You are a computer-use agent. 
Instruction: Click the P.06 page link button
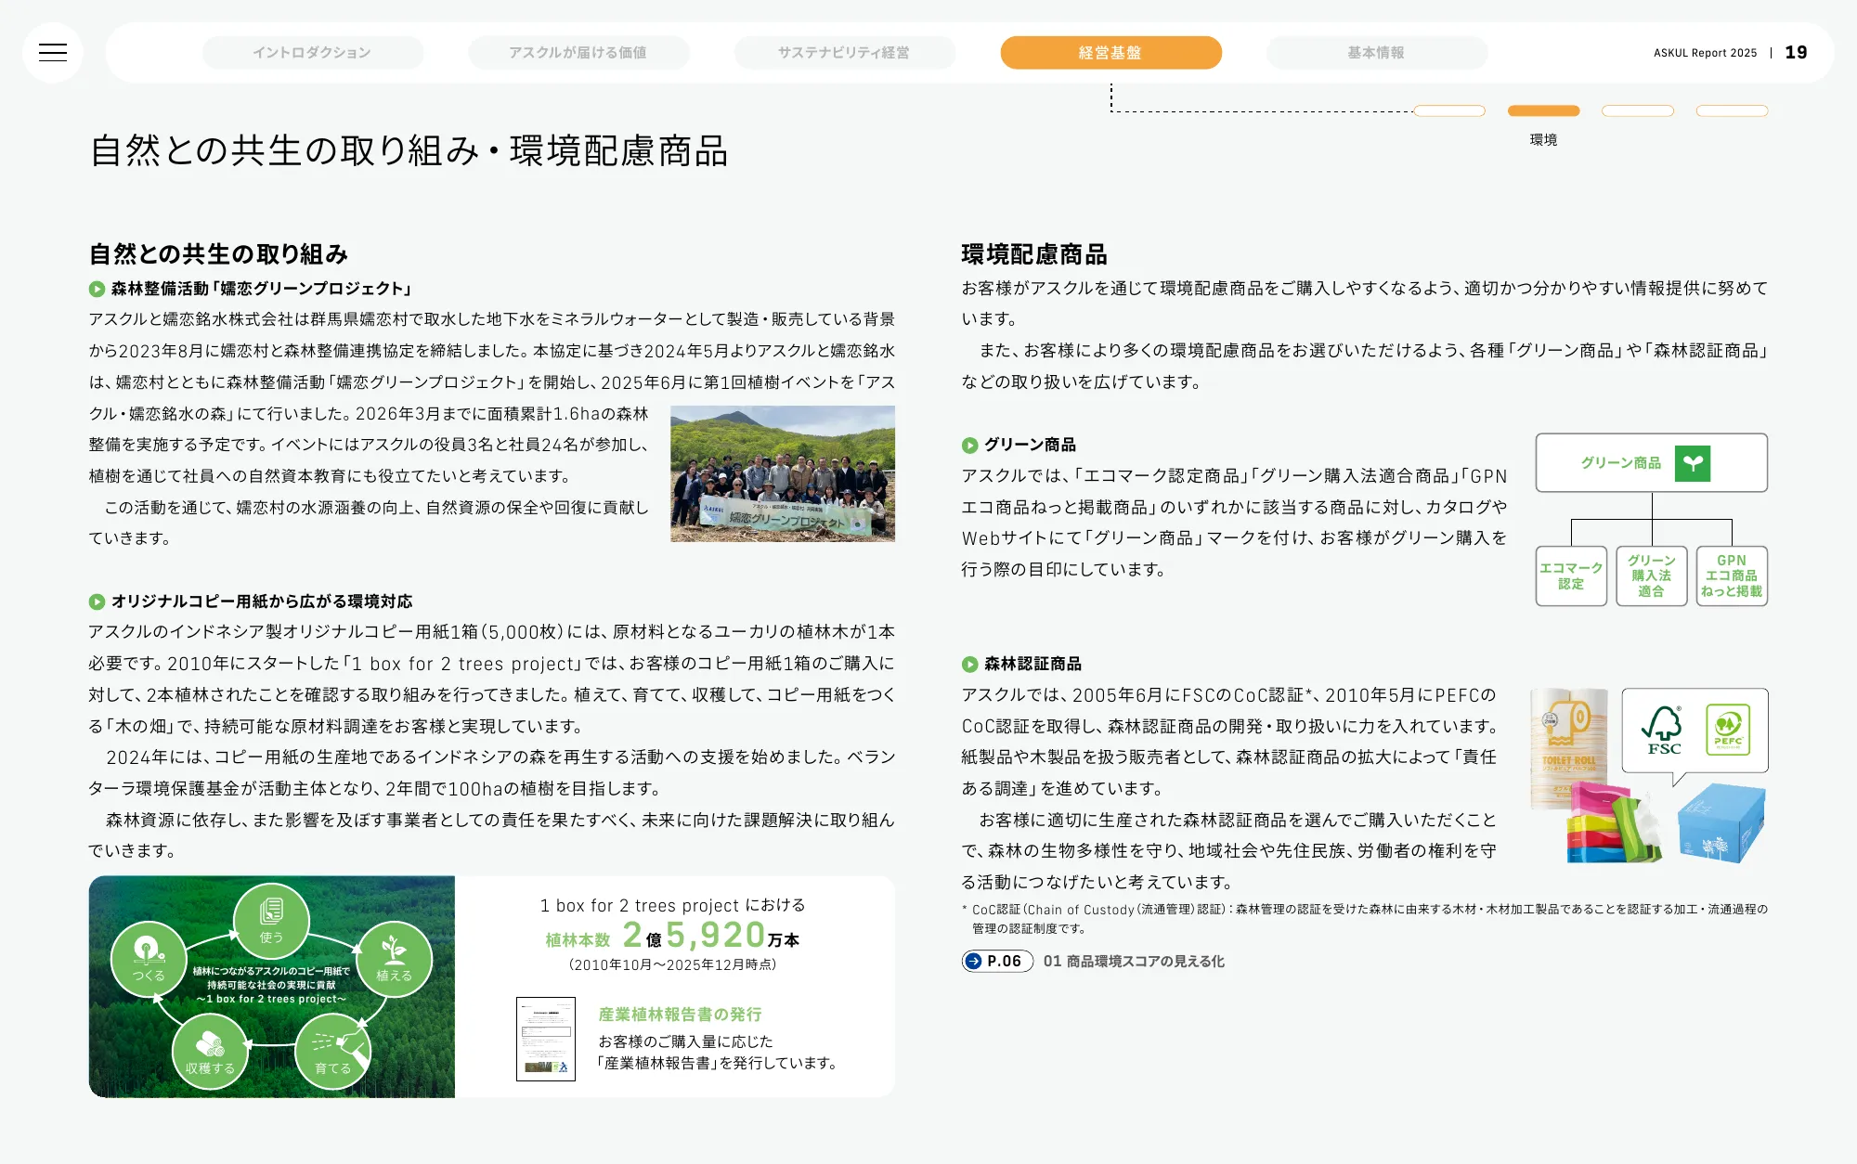[x=997, y=962]
